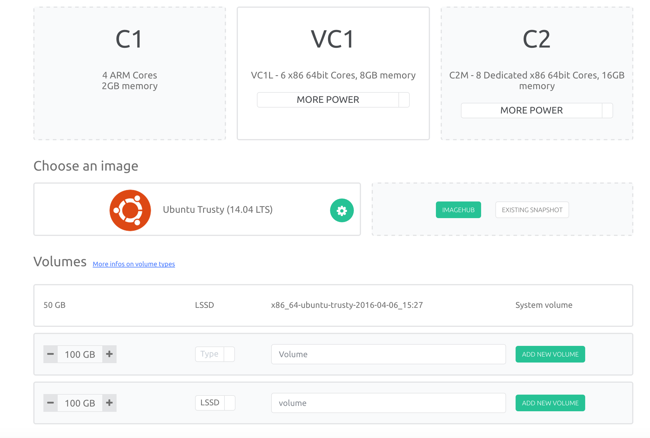Decrease size of the LSSD volume row
The image size is (650, 438).
click(51, 403)
